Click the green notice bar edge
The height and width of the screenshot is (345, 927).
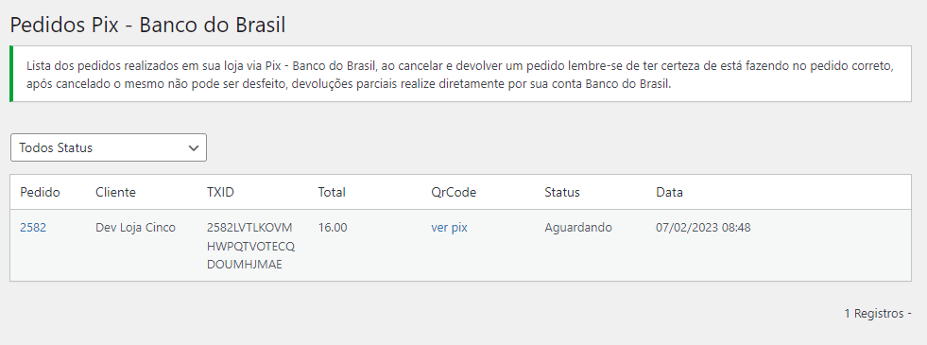11,74
